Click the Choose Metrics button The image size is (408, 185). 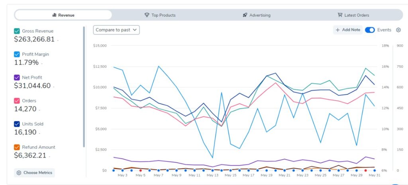[34, 173]
